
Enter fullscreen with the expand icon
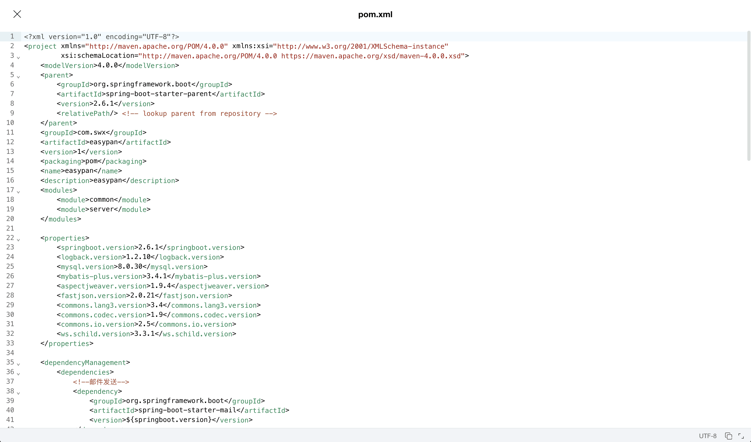click(x=741, y=436)
